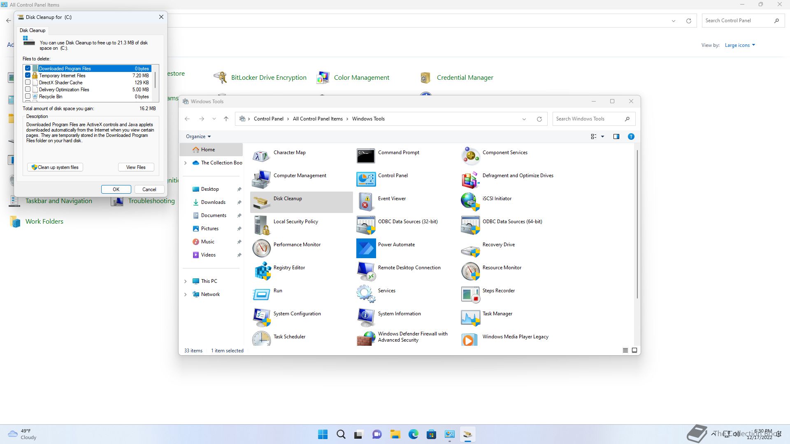Open Control Panel address history dropdown
Viewport: 790px width, 444px height.
674,21
